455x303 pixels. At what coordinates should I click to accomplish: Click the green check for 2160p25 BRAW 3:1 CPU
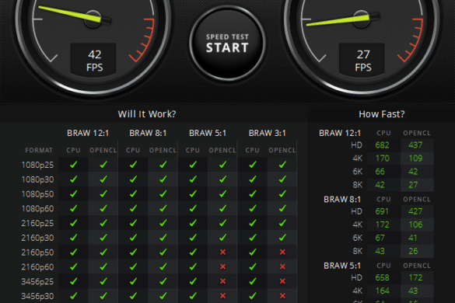pyautogui.click(x=253, y=223)
